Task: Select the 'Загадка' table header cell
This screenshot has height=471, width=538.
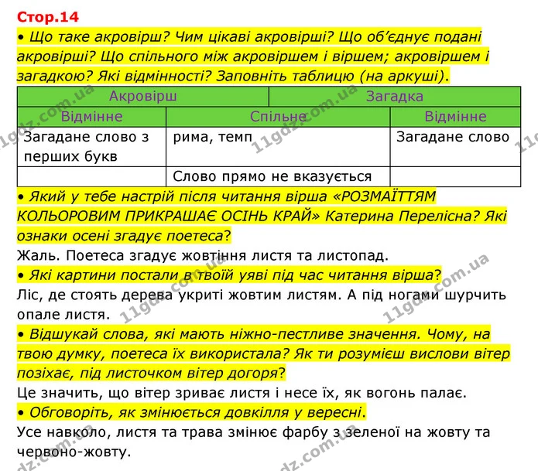Action: coord(395,97)
